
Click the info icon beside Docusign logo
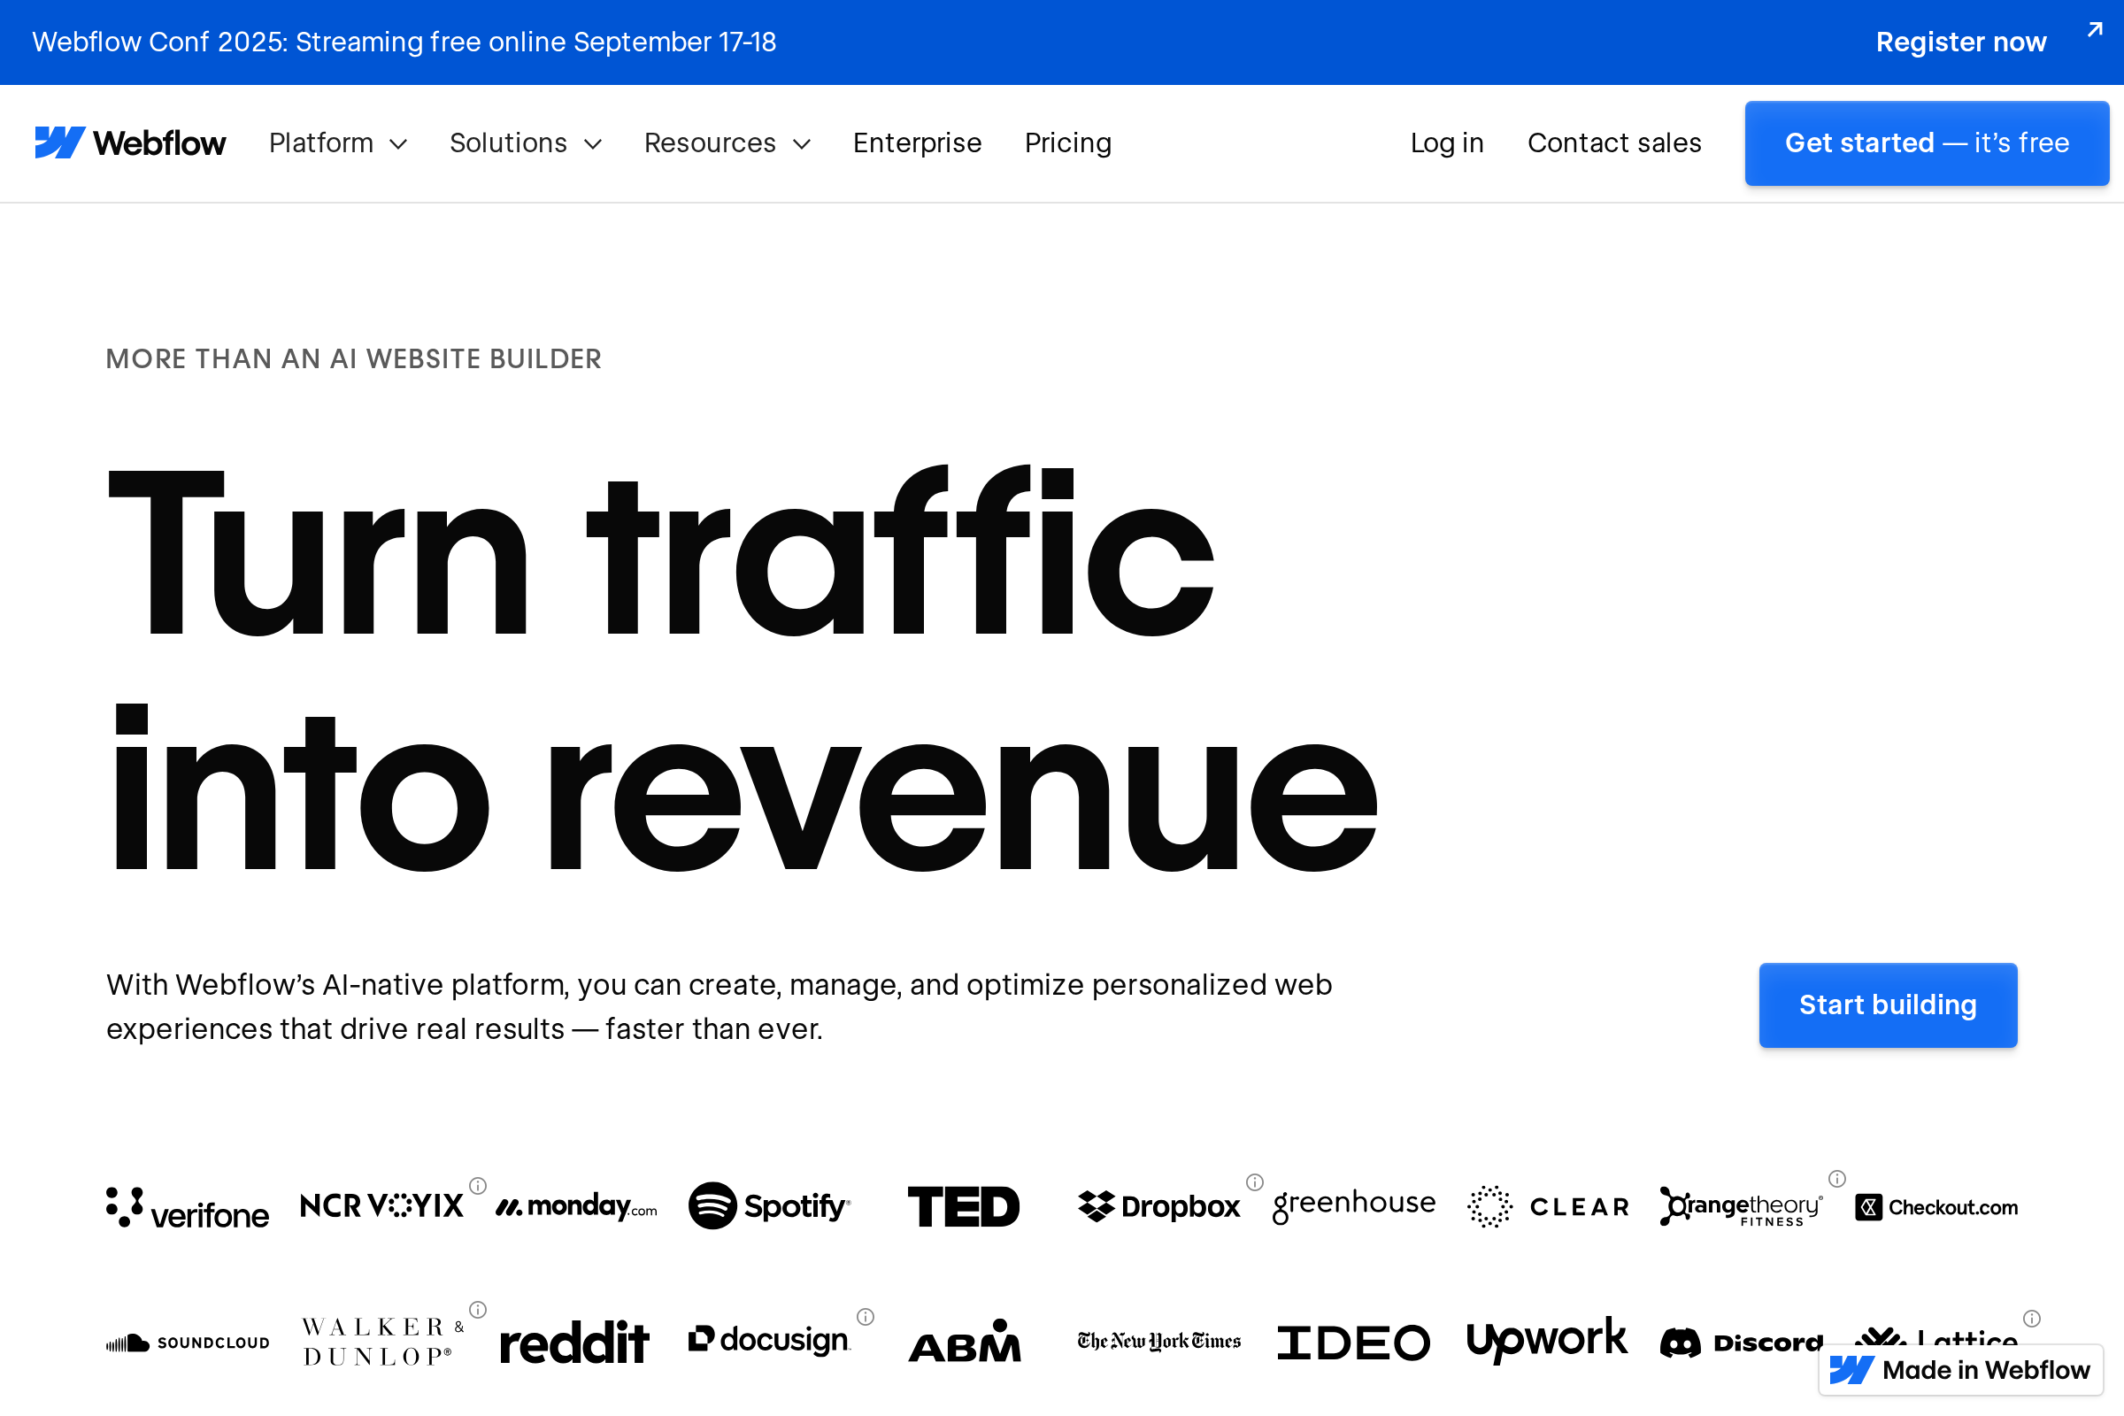866,1318
